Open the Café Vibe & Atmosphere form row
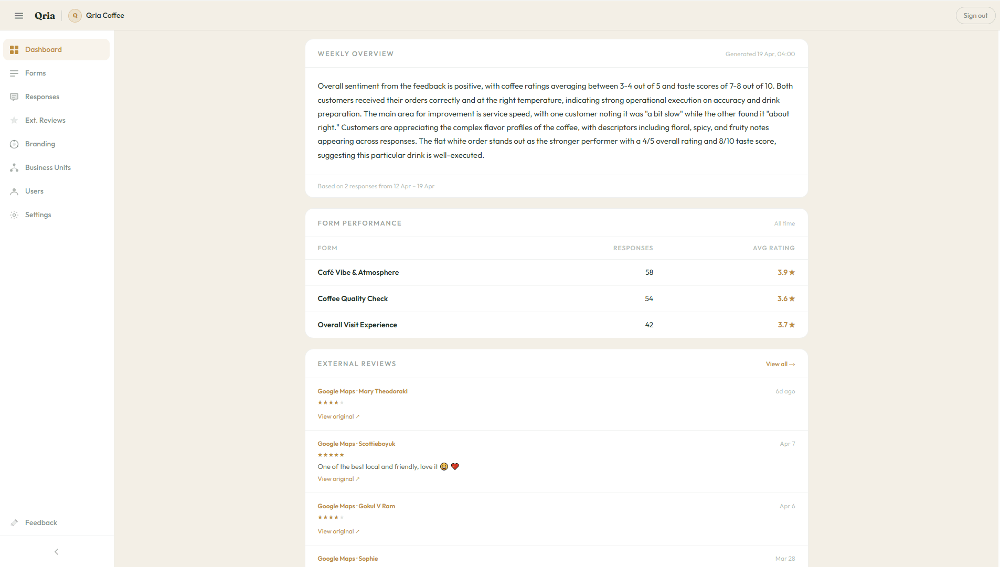The width and height of the screenshot is (1000, 567). tap(556, 273)
